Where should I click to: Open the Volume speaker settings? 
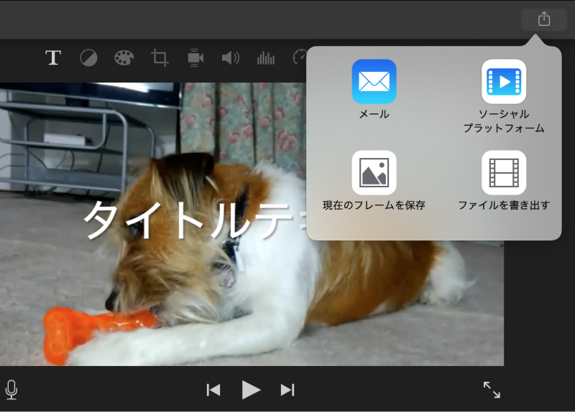pyautogui.click(x=230, y=58)
